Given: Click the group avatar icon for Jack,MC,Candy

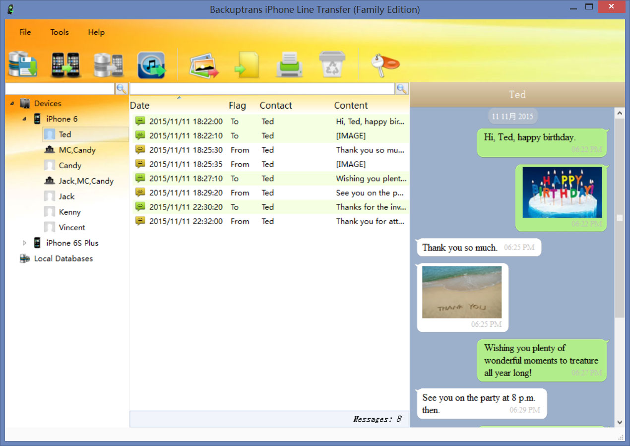Looking at the screenshot, I should click(x=50, y=181).
